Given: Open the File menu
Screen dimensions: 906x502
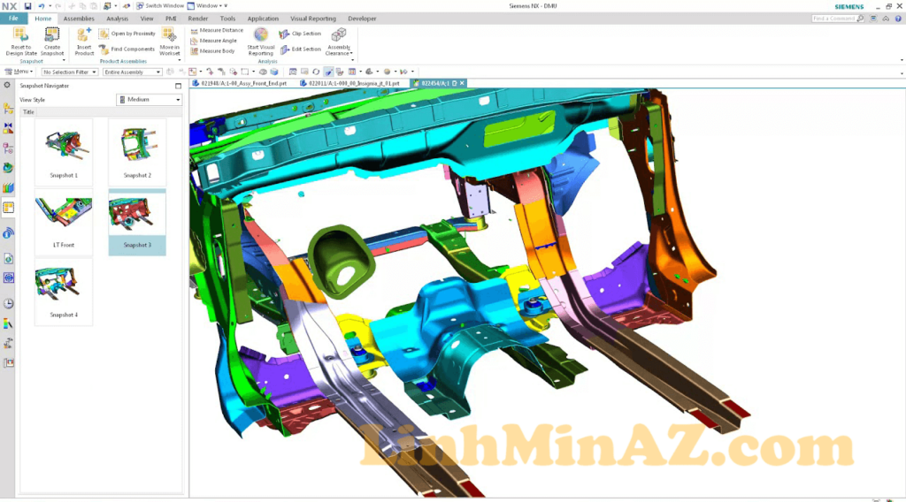Looking at the screenshot, I should [x=13, y=19].
